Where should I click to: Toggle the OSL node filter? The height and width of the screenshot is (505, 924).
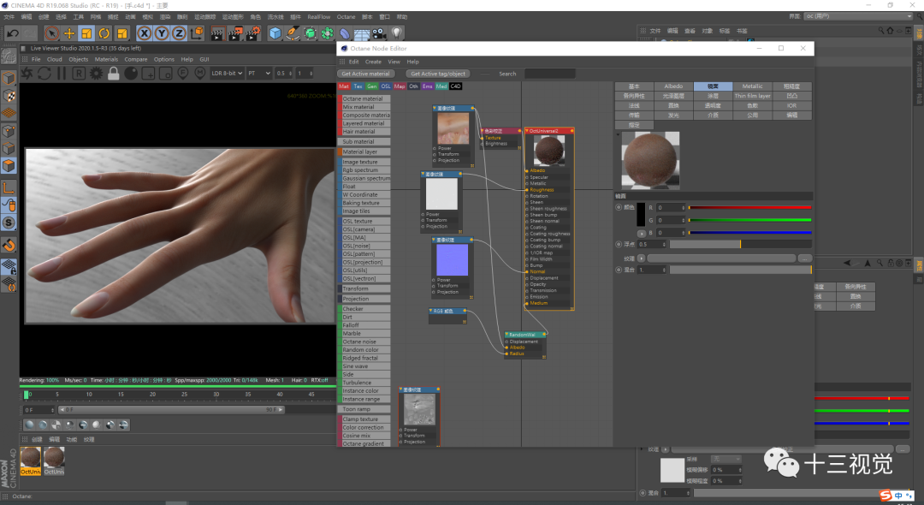coord(386,86)
